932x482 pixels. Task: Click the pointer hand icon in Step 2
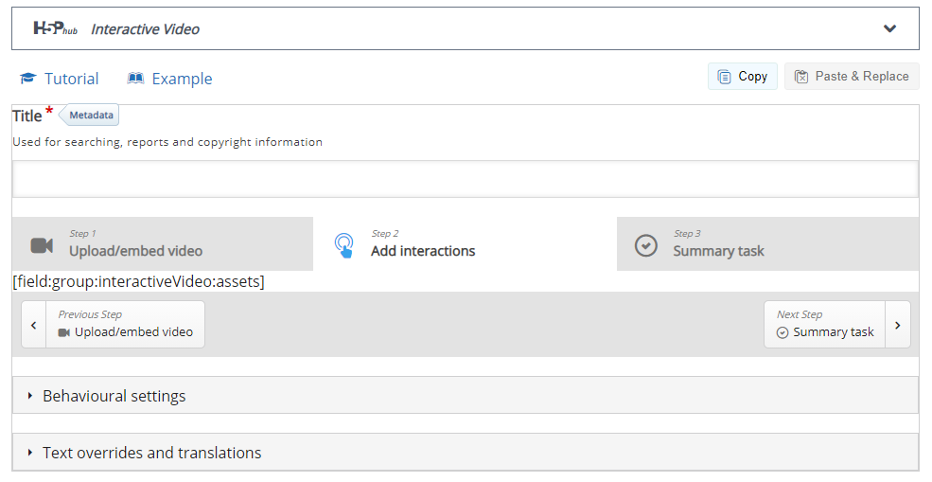[x=344, y=245]
